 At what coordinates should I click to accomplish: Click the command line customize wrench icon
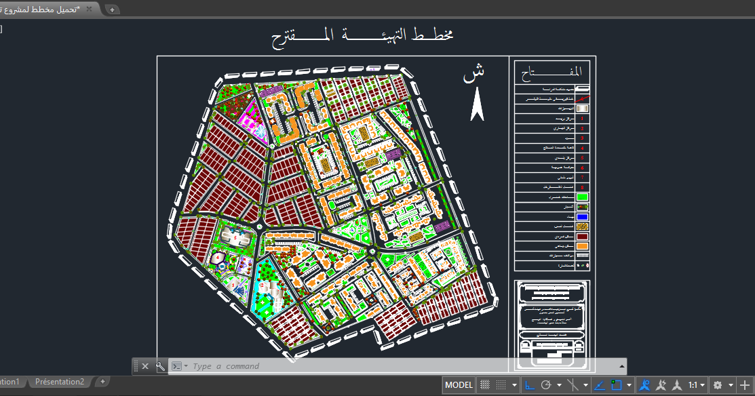pyautogui.click(x=161, y=366)
